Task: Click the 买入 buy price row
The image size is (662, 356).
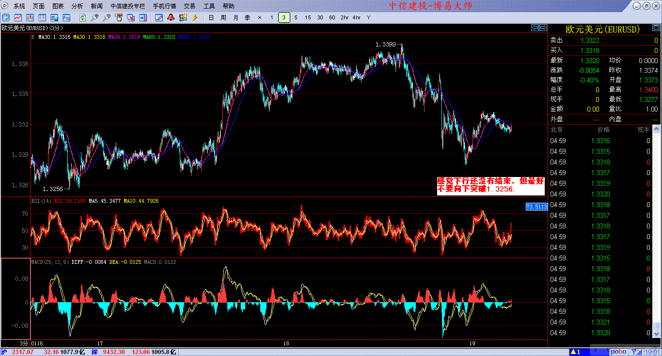Action: 605,50
